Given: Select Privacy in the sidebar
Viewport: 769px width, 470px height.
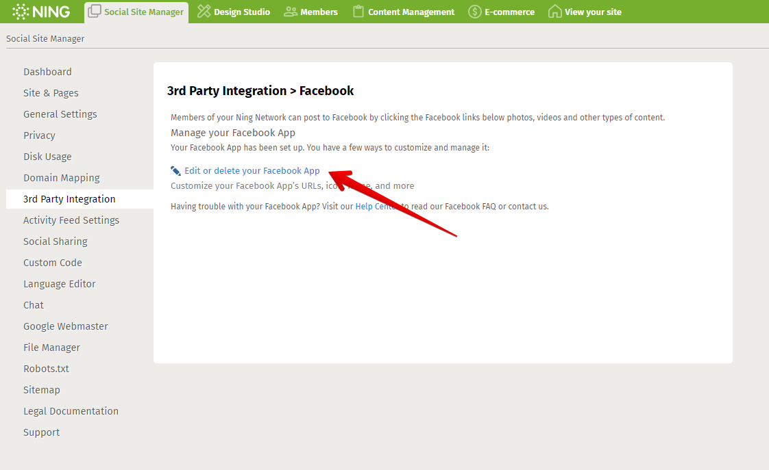Looking at the screenshot, I should (39, 135).
